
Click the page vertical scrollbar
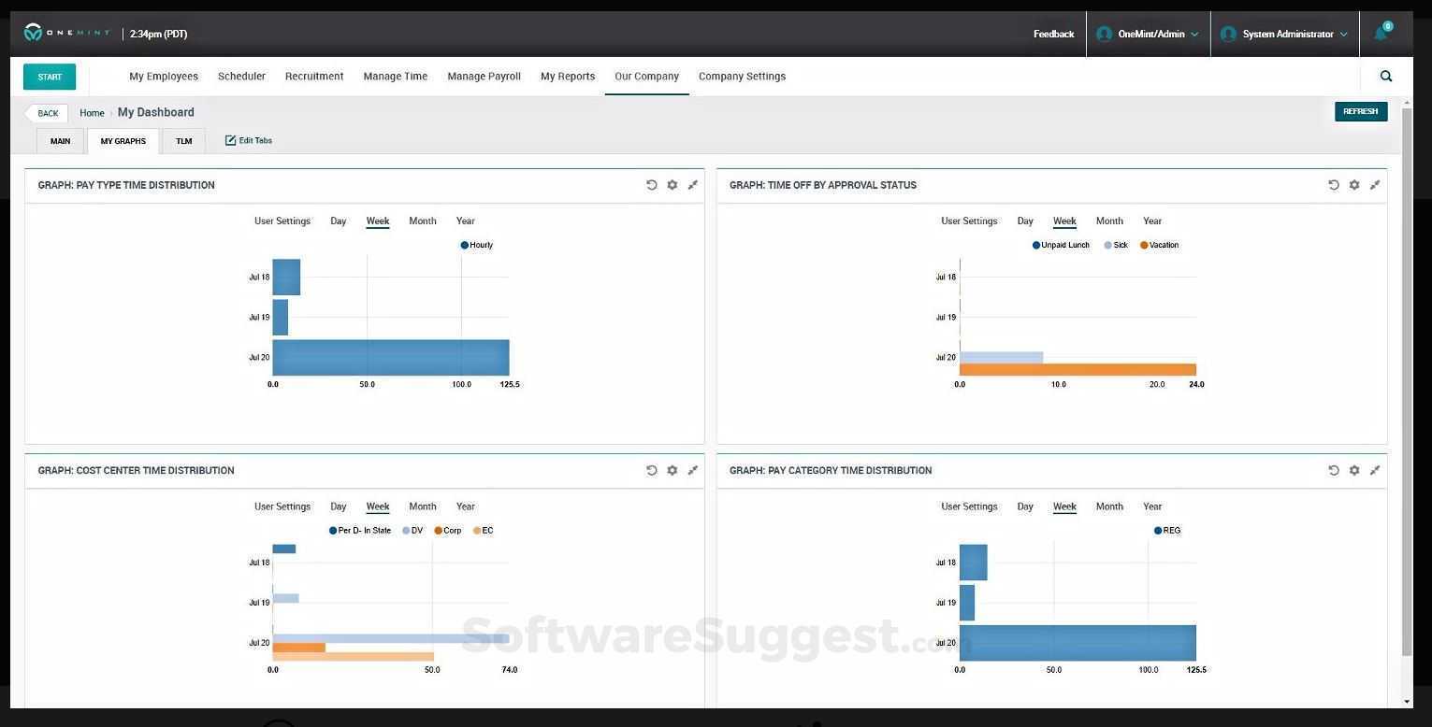tap(1408, 381)
